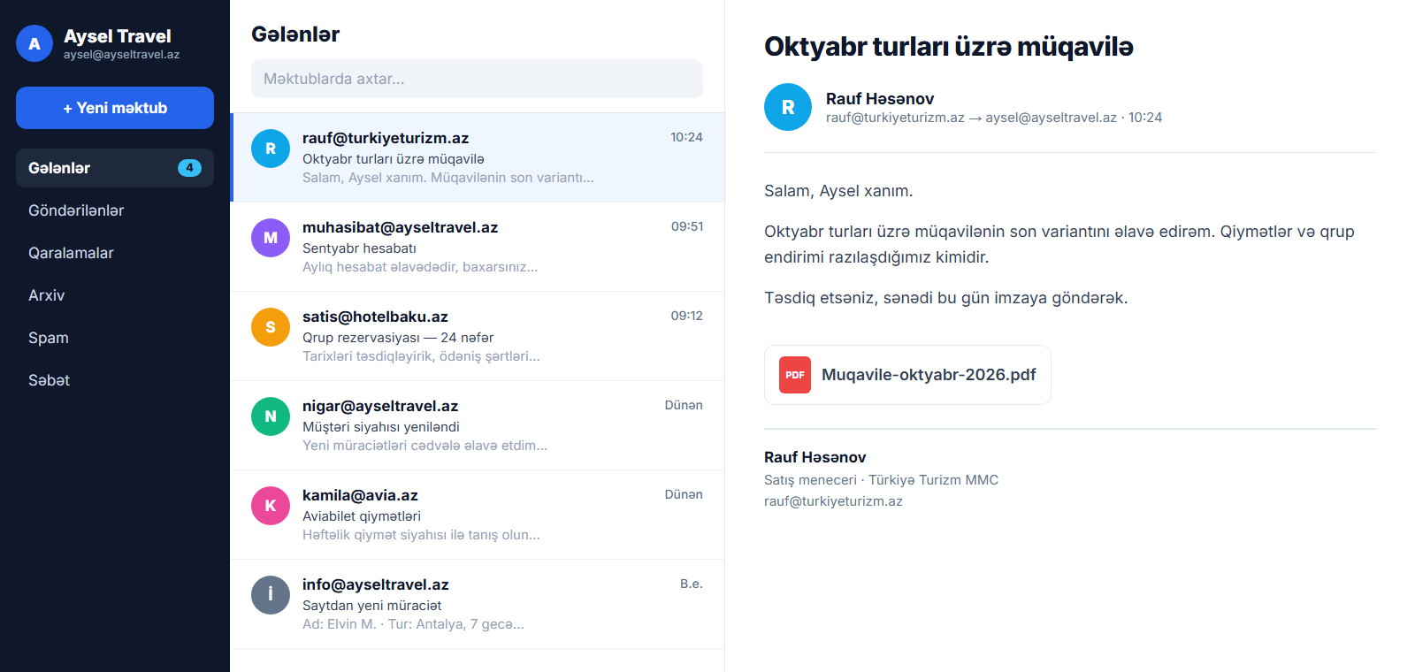This screenshot has height=672, width=1415.
Task: Click the S avatar for satis@hotelbaku.az
Action: (x=271, y=327)
